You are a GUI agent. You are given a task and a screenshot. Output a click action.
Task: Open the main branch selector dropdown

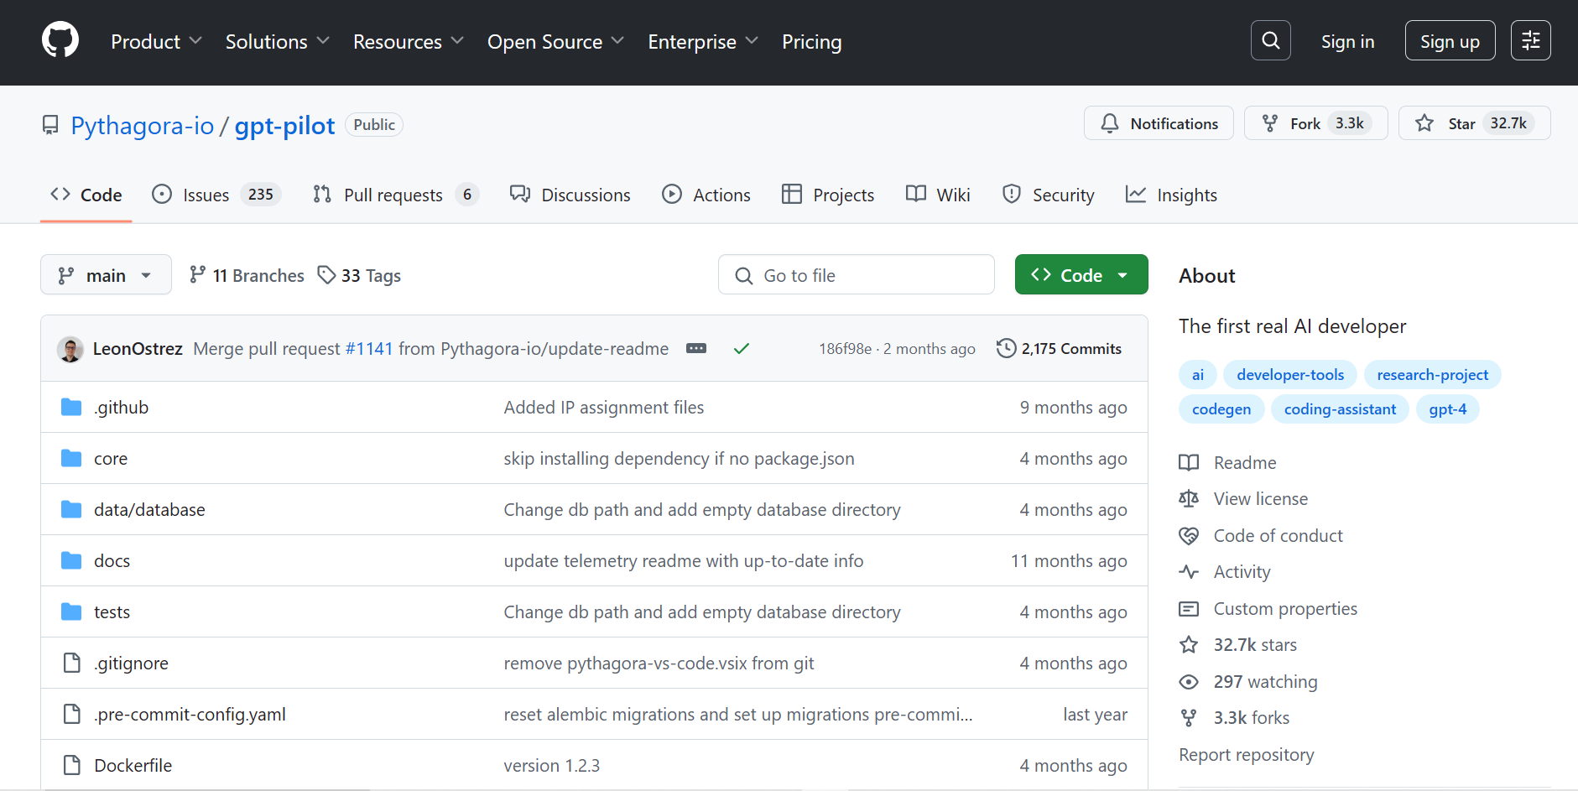tap(106, 274)
